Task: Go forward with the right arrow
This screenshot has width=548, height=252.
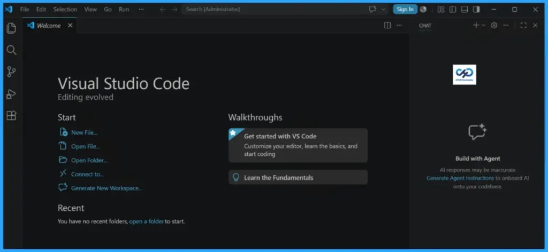Action: (174, 10)
